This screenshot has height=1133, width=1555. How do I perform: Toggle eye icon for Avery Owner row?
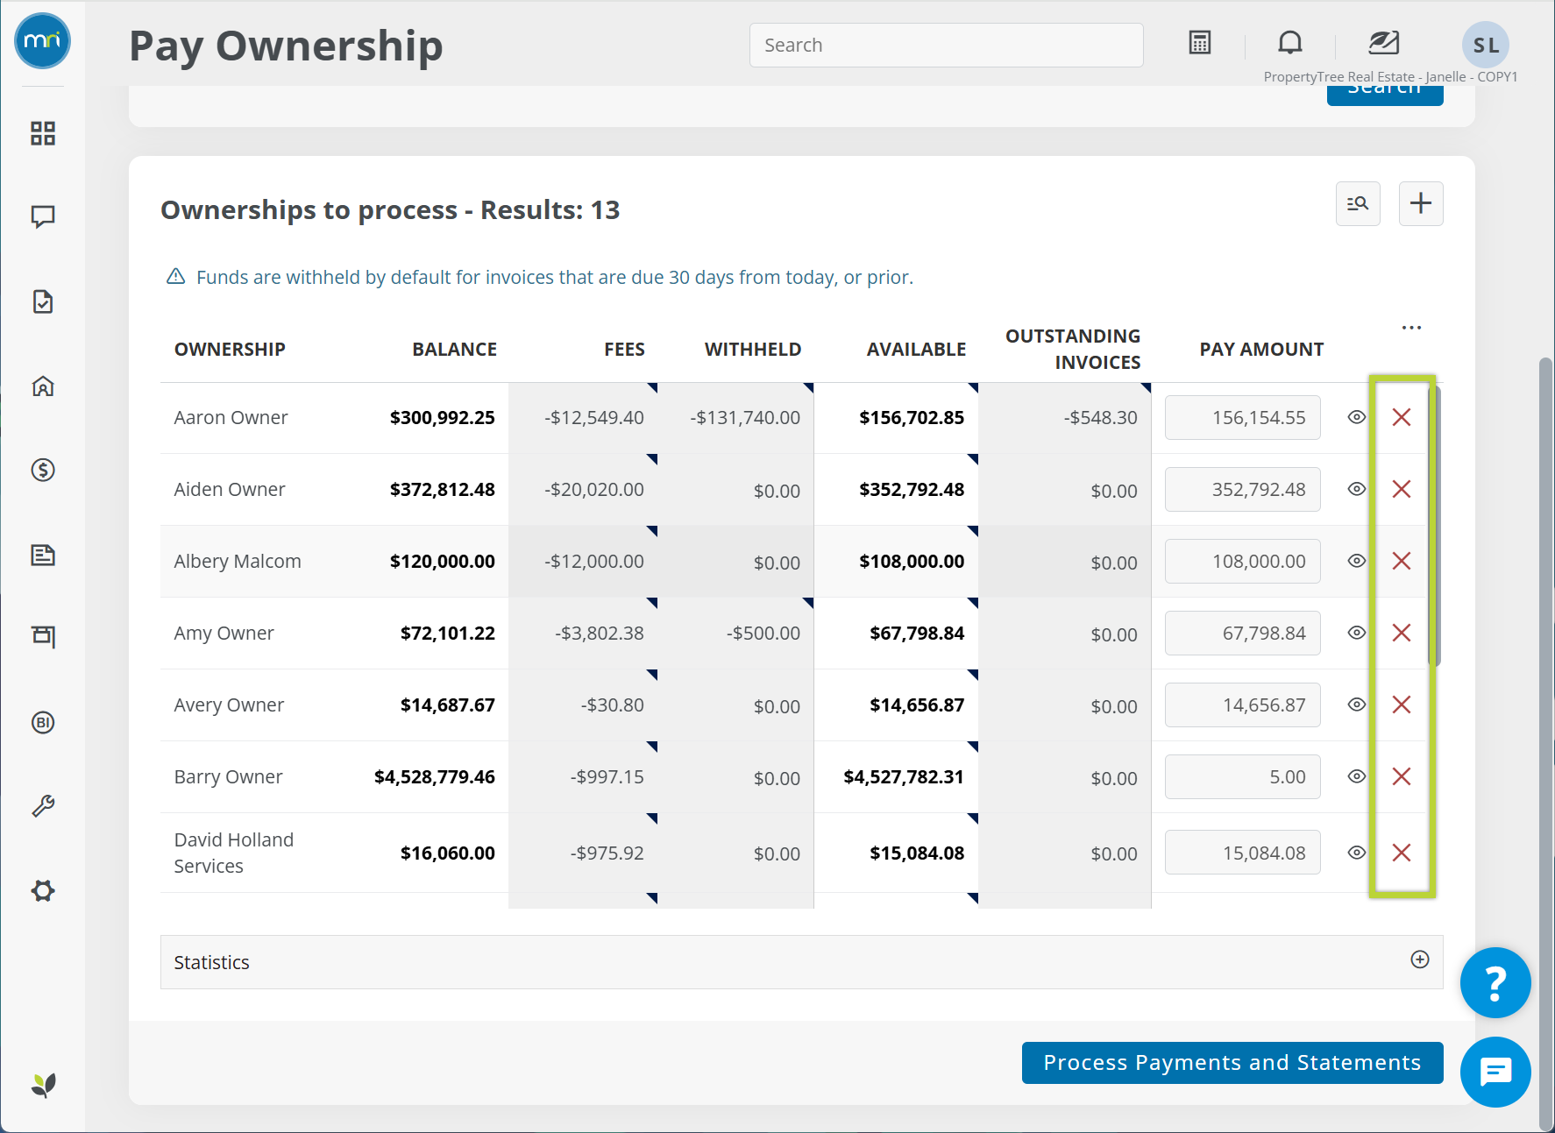point(1356,705)
